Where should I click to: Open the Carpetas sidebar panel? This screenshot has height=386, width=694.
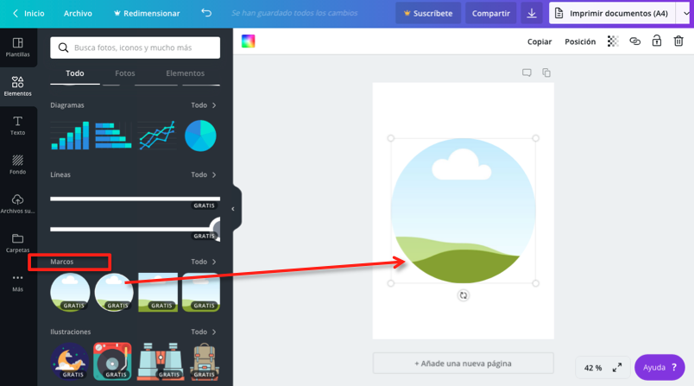pyautogui.click(x=18, y=243)
